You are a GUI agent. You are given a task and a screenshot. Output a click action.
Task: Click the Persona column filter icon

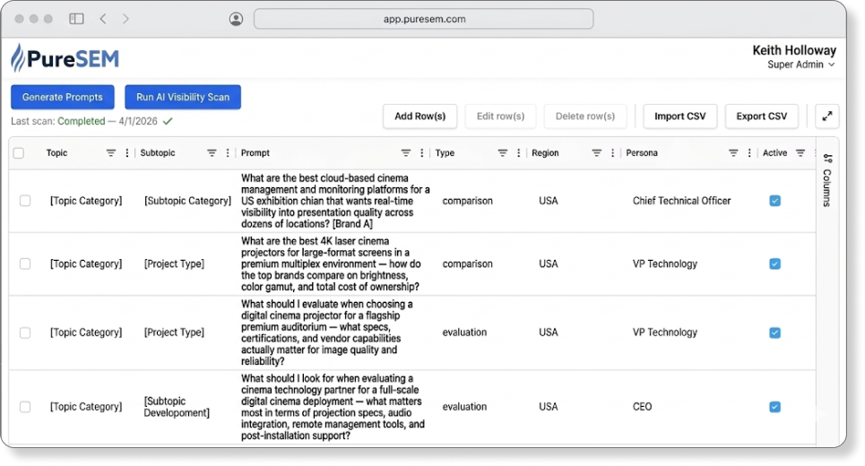(733, 153)
